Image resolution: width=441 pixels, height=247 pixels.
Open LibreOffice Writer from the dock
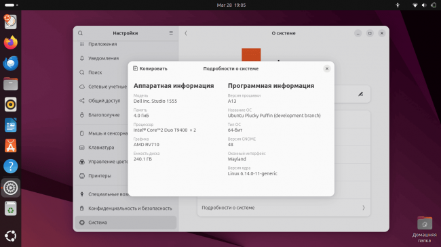(10, 125)
